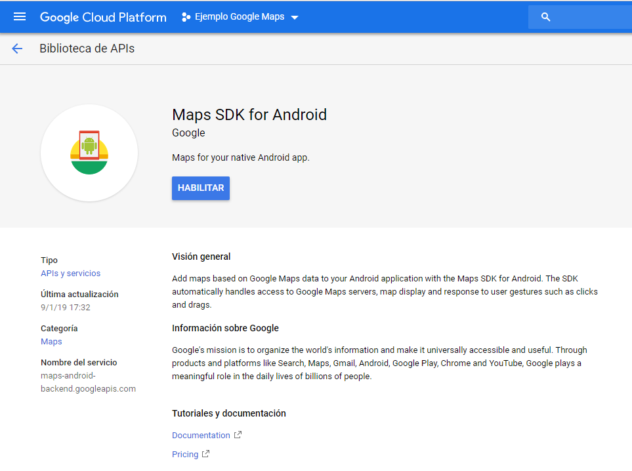
Task: Expand the project selector dropdown arrow
Action: pyautogui.click(x=295, y=18)
